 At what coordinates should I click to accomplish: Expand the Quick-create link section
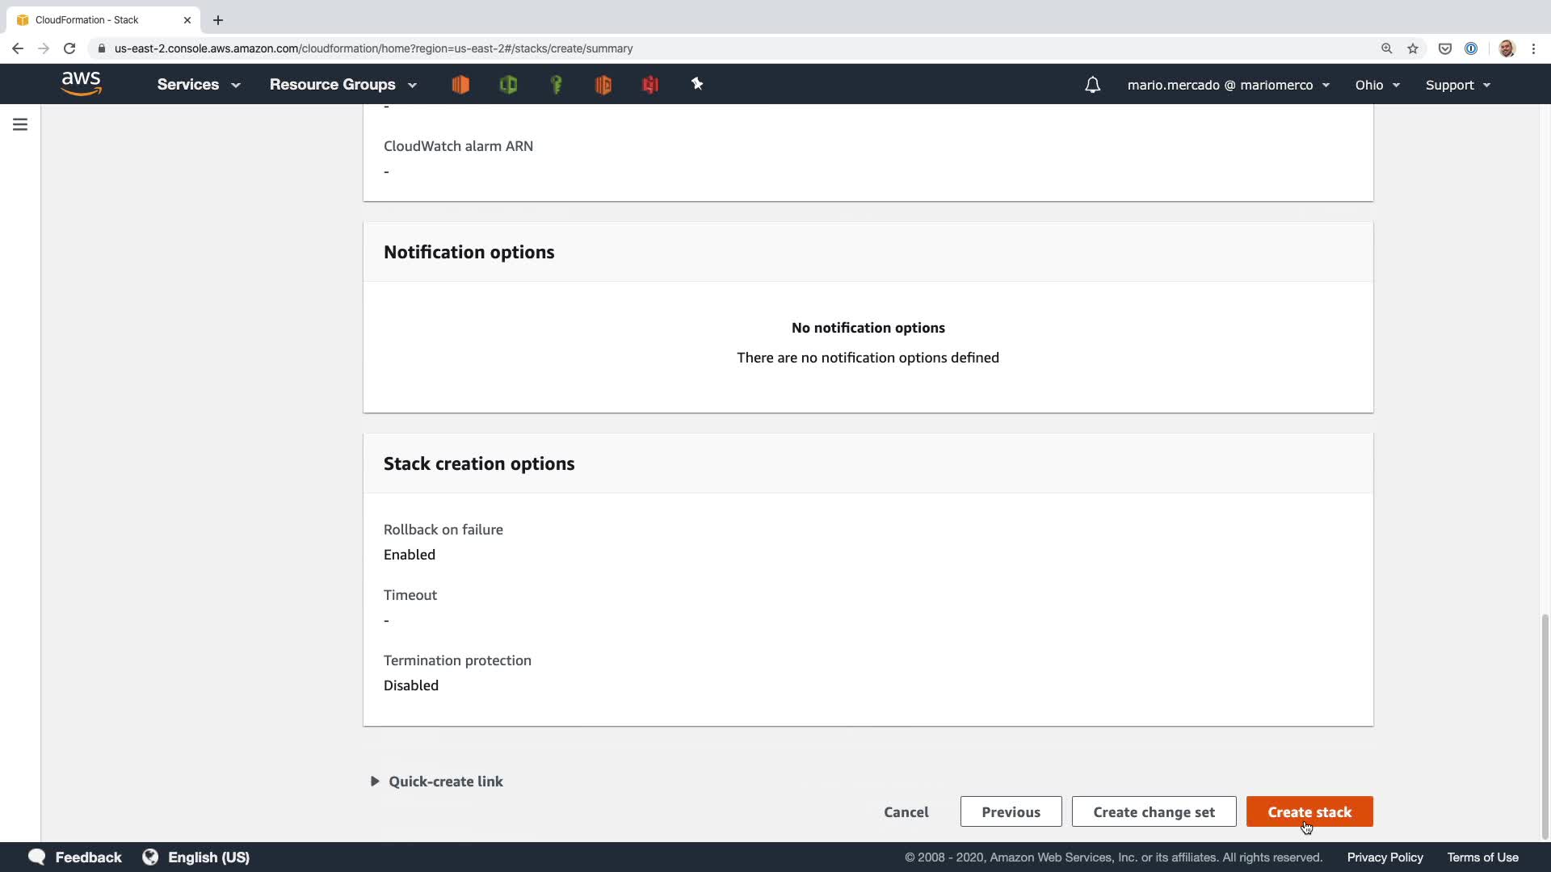(436, 782)
